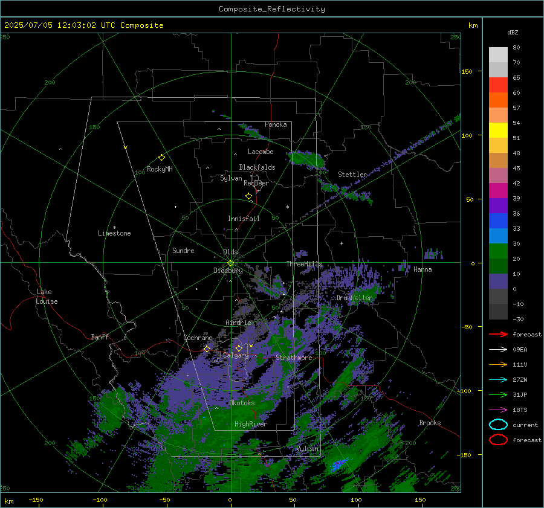Click the magenta 18TS arrow legend icon

[x=498, y=410]
